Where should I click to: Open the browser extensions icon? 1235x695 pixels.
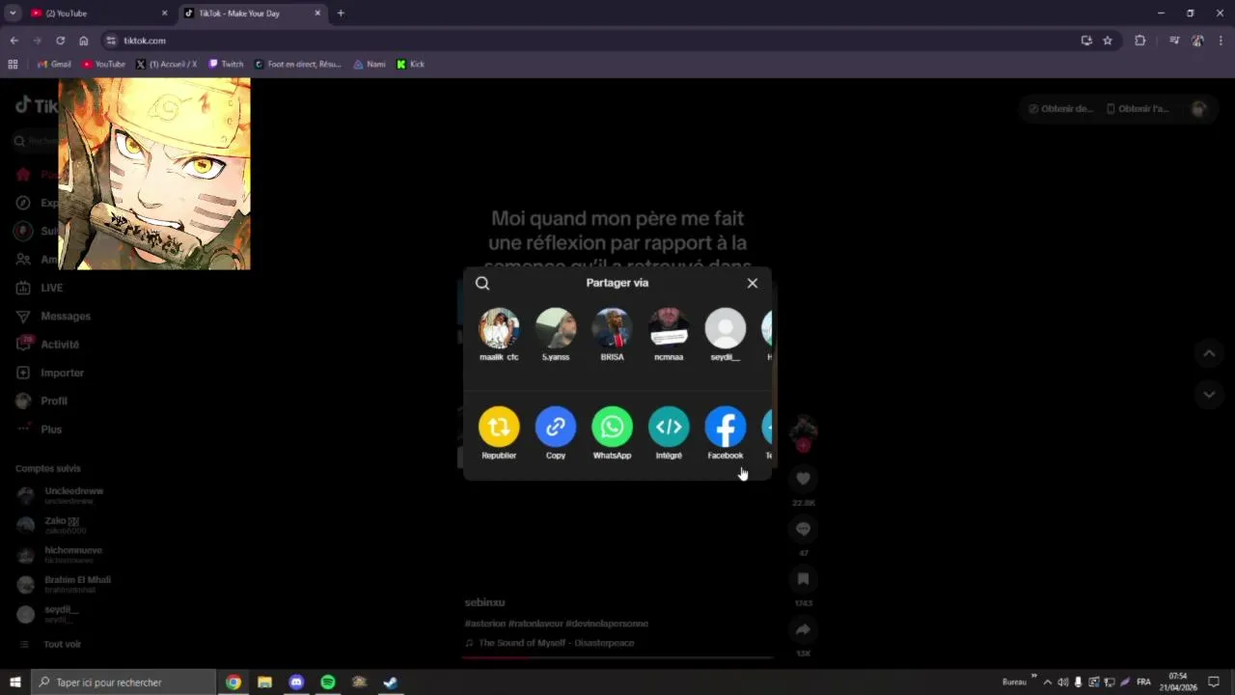click(1140, 41)
